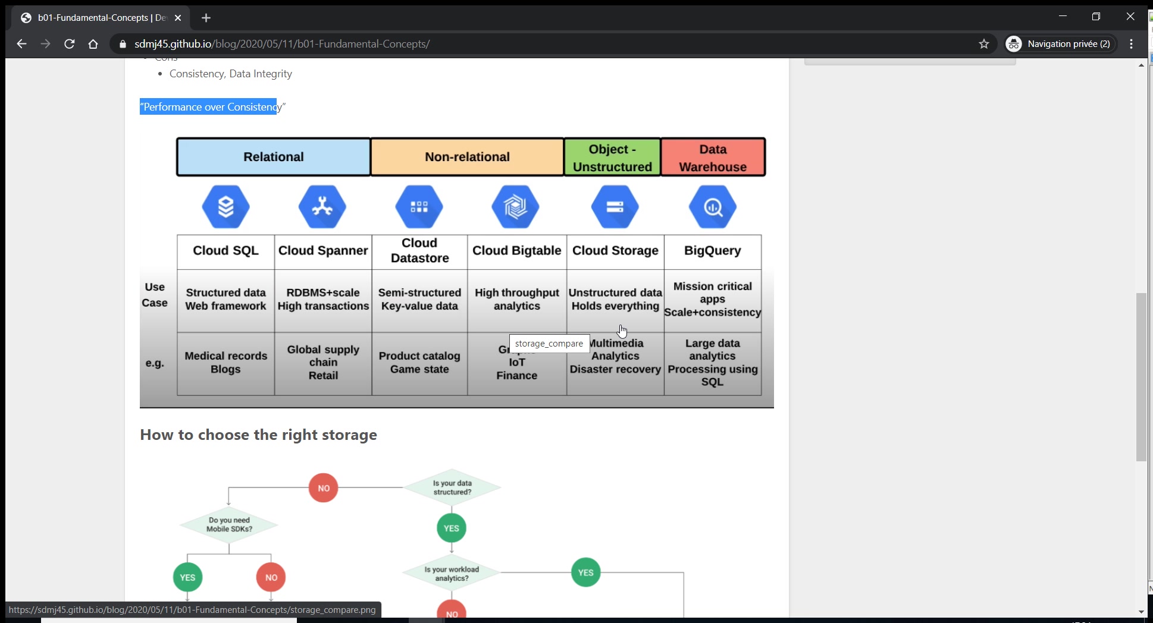Click the vertical scrollbar thumb
Viewport: 1153px width, 623px height.
(1141, 377)
